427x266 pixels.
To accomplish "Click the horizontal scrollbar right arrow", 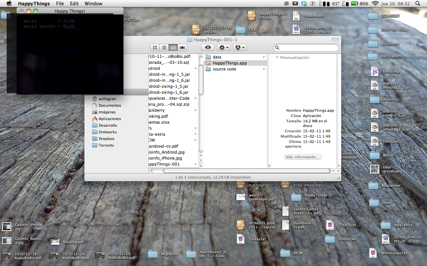I will coord(338,171).
